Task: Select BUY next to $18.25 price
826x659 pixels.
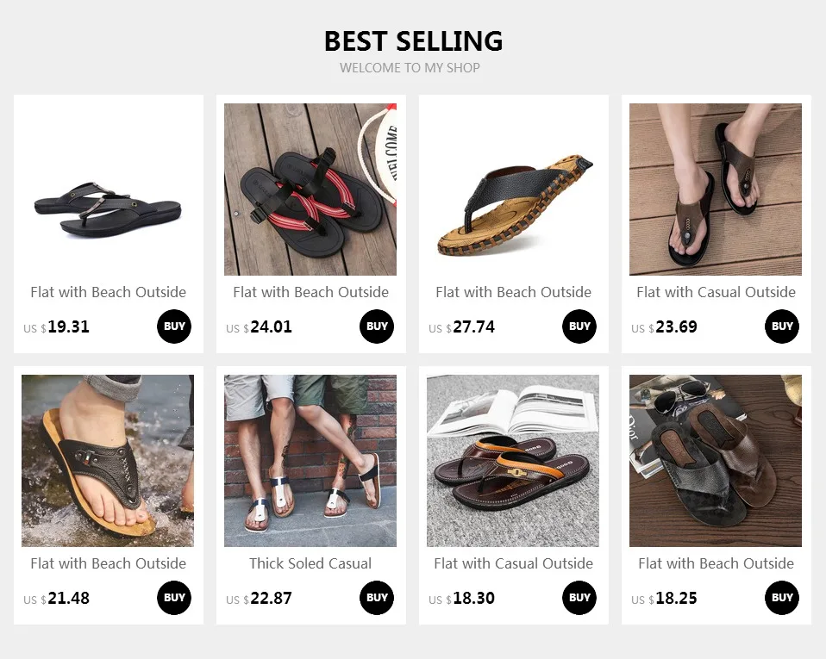Action: click(782, 598)
